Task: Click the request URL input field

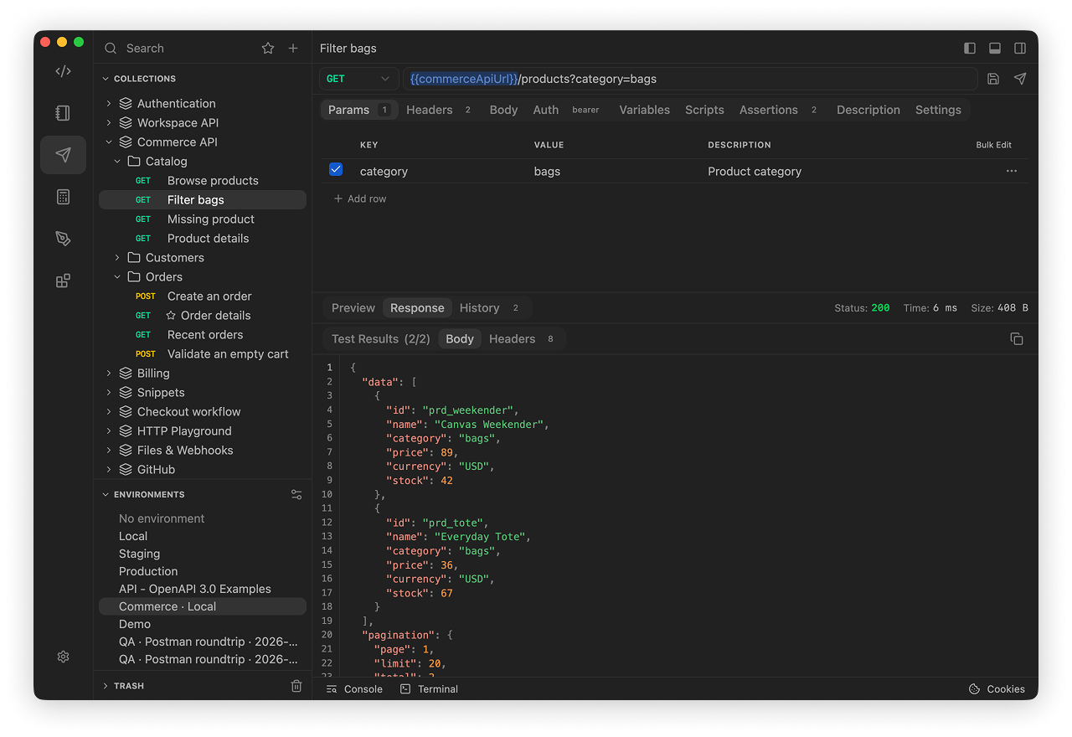Action: (x=690, y=79)
